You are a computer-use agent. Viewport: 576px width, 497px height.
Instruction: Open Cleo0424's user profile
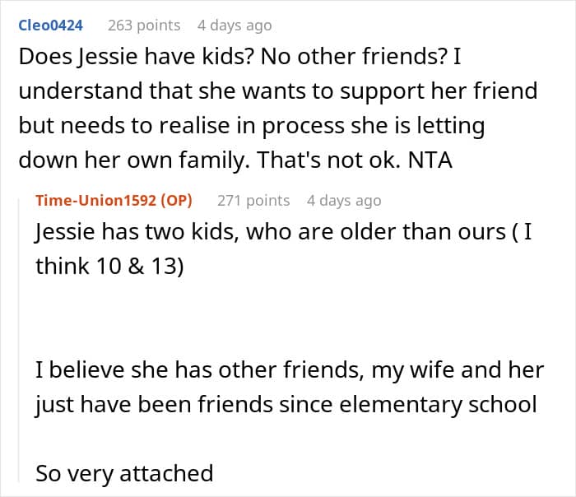coord(50,26)
